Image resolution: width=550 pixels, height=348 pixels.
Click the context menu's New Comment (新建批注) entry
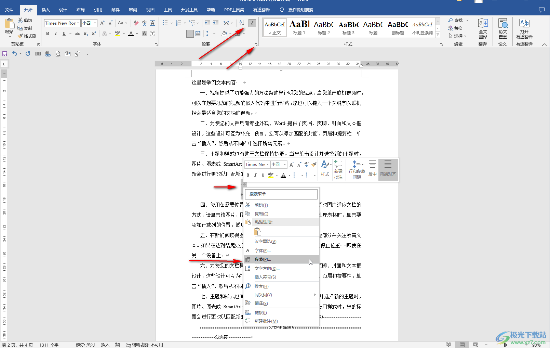pos(282,321)
